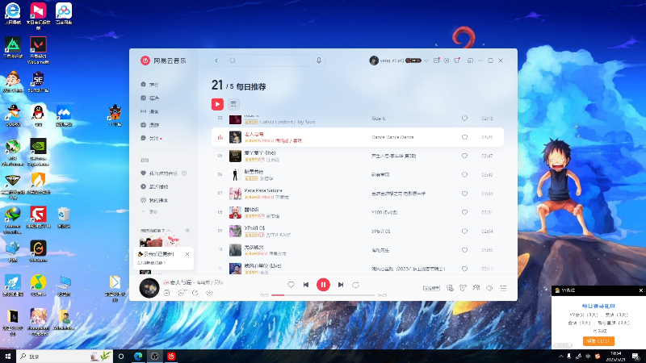Toggle the heart on row 09
The width and height of the screenshot is (646, 363).
pos(464,232)
